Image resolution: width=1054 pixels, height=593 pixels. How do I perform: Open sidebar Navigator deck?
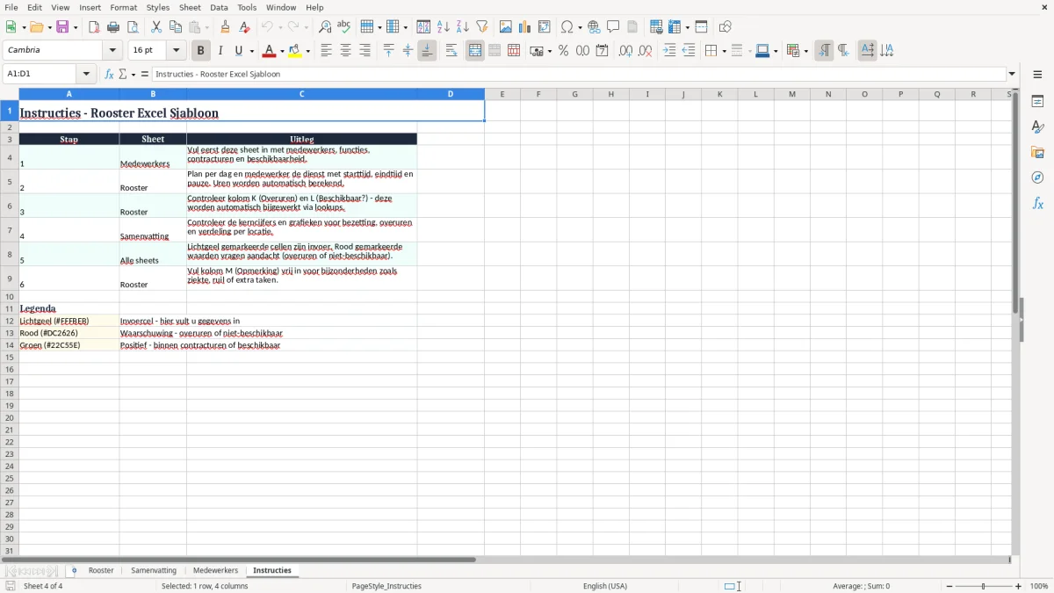1037,177
